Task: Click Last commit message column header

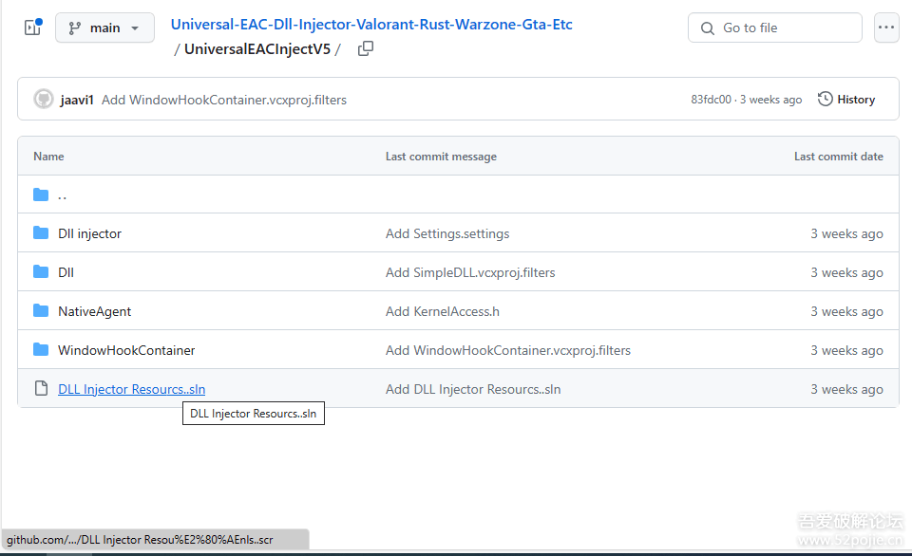Action: pyautogui.click(x=441, y=157)
